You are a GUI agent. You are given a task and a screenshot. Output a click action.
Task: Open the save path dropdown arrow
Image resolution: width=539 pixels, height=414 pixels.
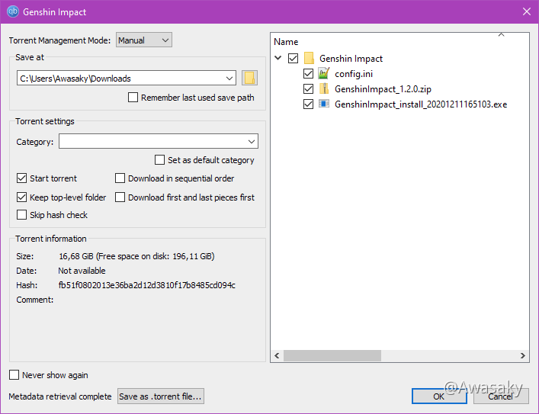(x=229, y=78)
